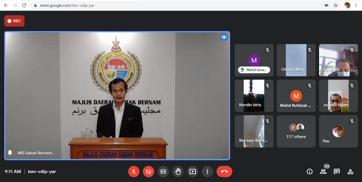The image size is (362, 182).
Task: Click the raised-hand badge for Mohd Izwa...
Action: [254, 70]
